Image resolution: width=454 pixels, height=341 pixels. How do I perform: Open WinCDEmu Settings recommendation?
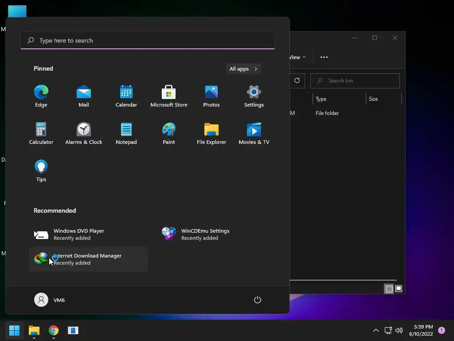tap(216, 234)
